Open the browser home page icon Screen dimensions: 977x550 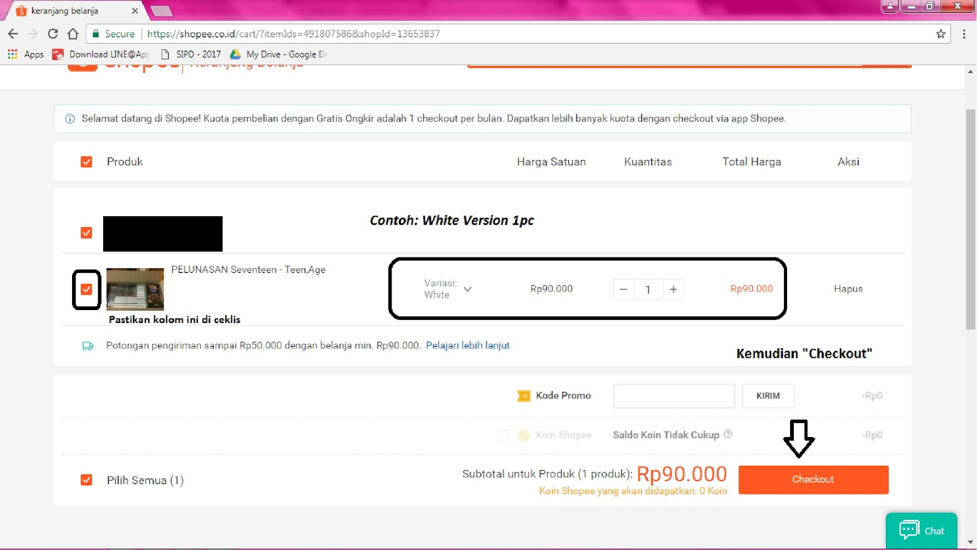click(73, 34)
